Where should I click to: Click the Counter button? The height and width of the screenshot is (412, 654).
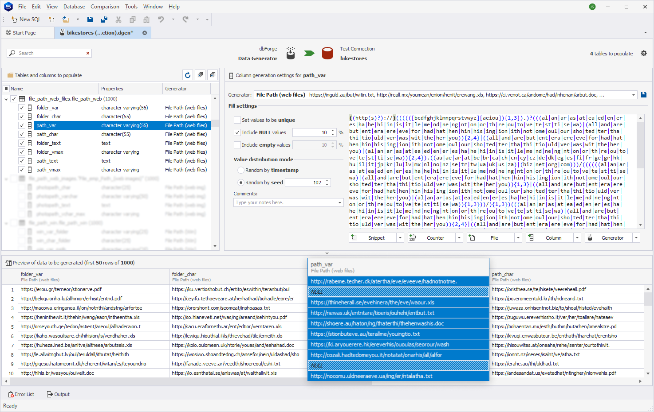point(432,238)
